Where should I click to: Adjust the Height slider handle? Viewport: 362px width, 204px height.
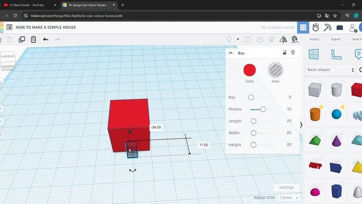253,145
